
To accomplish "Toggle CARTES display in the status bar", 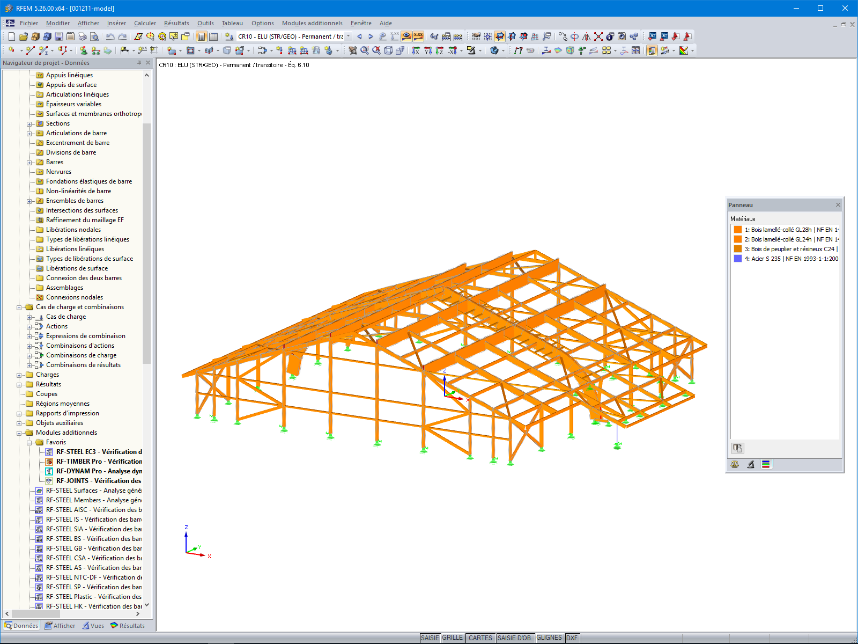I will point(480,638).
